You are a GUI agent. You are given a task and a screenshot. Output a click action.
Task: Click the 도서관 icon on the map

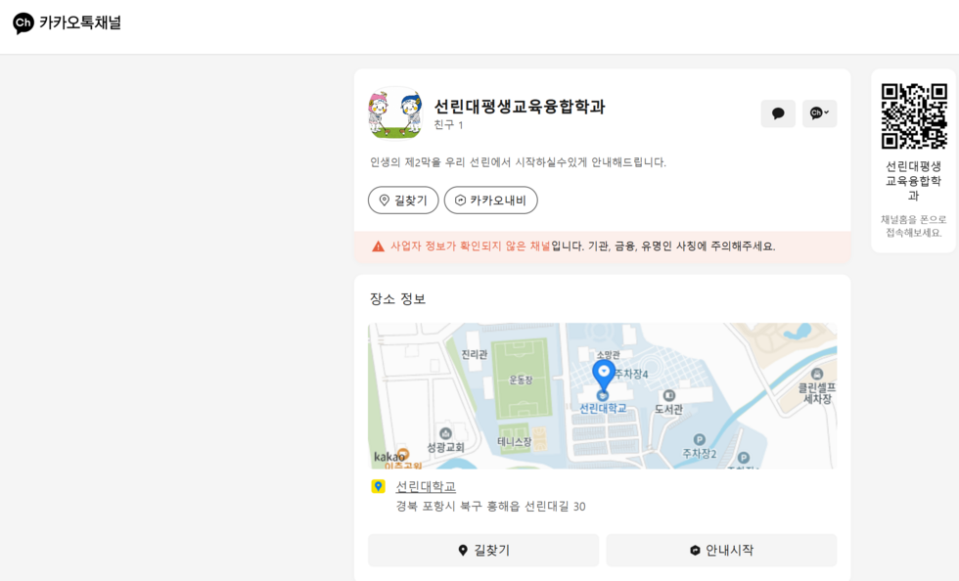pos(669,396)
